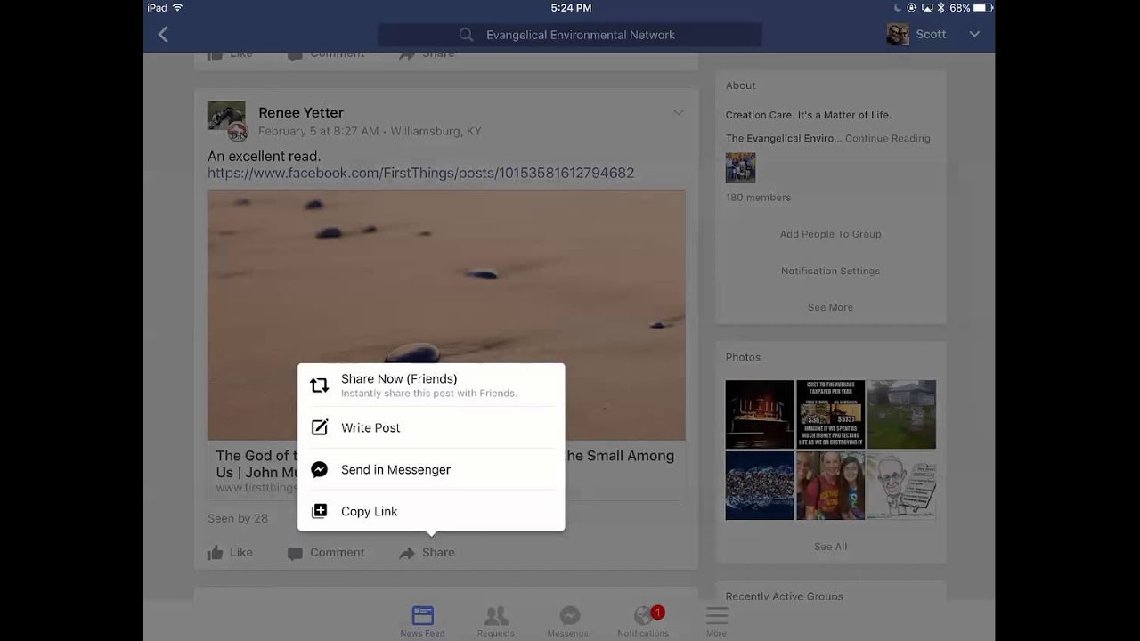Tap the Share arrow icon under the post
1140x641 pixels.
[407, 553]
